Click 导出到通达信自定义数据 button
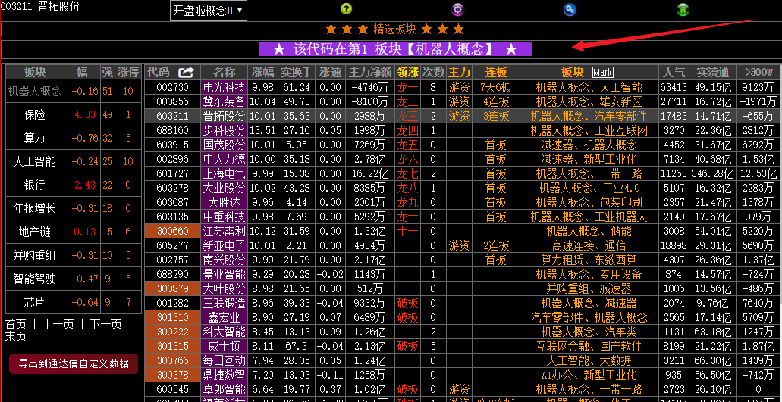The image size is (782, 402). pyautogui.click(x=74, y=363)
